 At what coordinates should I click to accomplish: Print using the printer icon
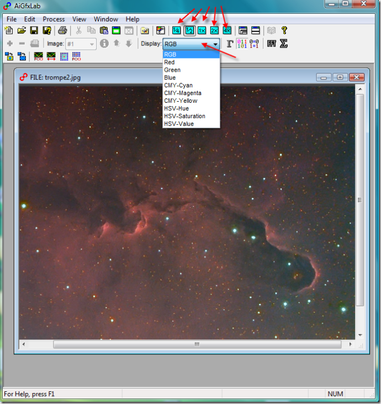pyautogui.click(x=62, y=30)
